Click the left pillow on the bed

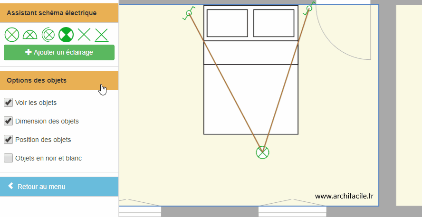point(227,23)
